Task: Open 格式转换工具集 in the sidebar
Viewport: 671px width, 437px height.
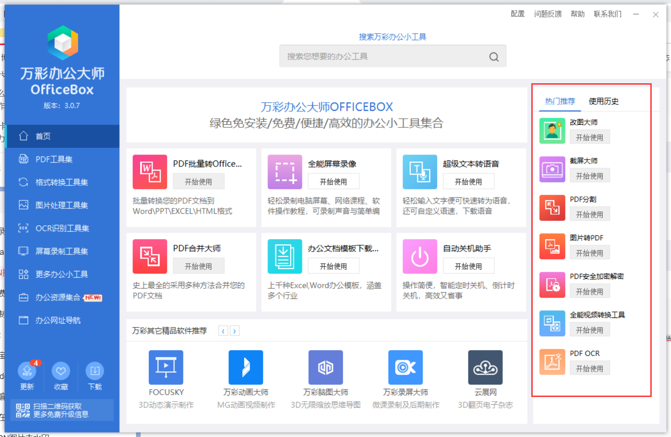Action: 62,182
